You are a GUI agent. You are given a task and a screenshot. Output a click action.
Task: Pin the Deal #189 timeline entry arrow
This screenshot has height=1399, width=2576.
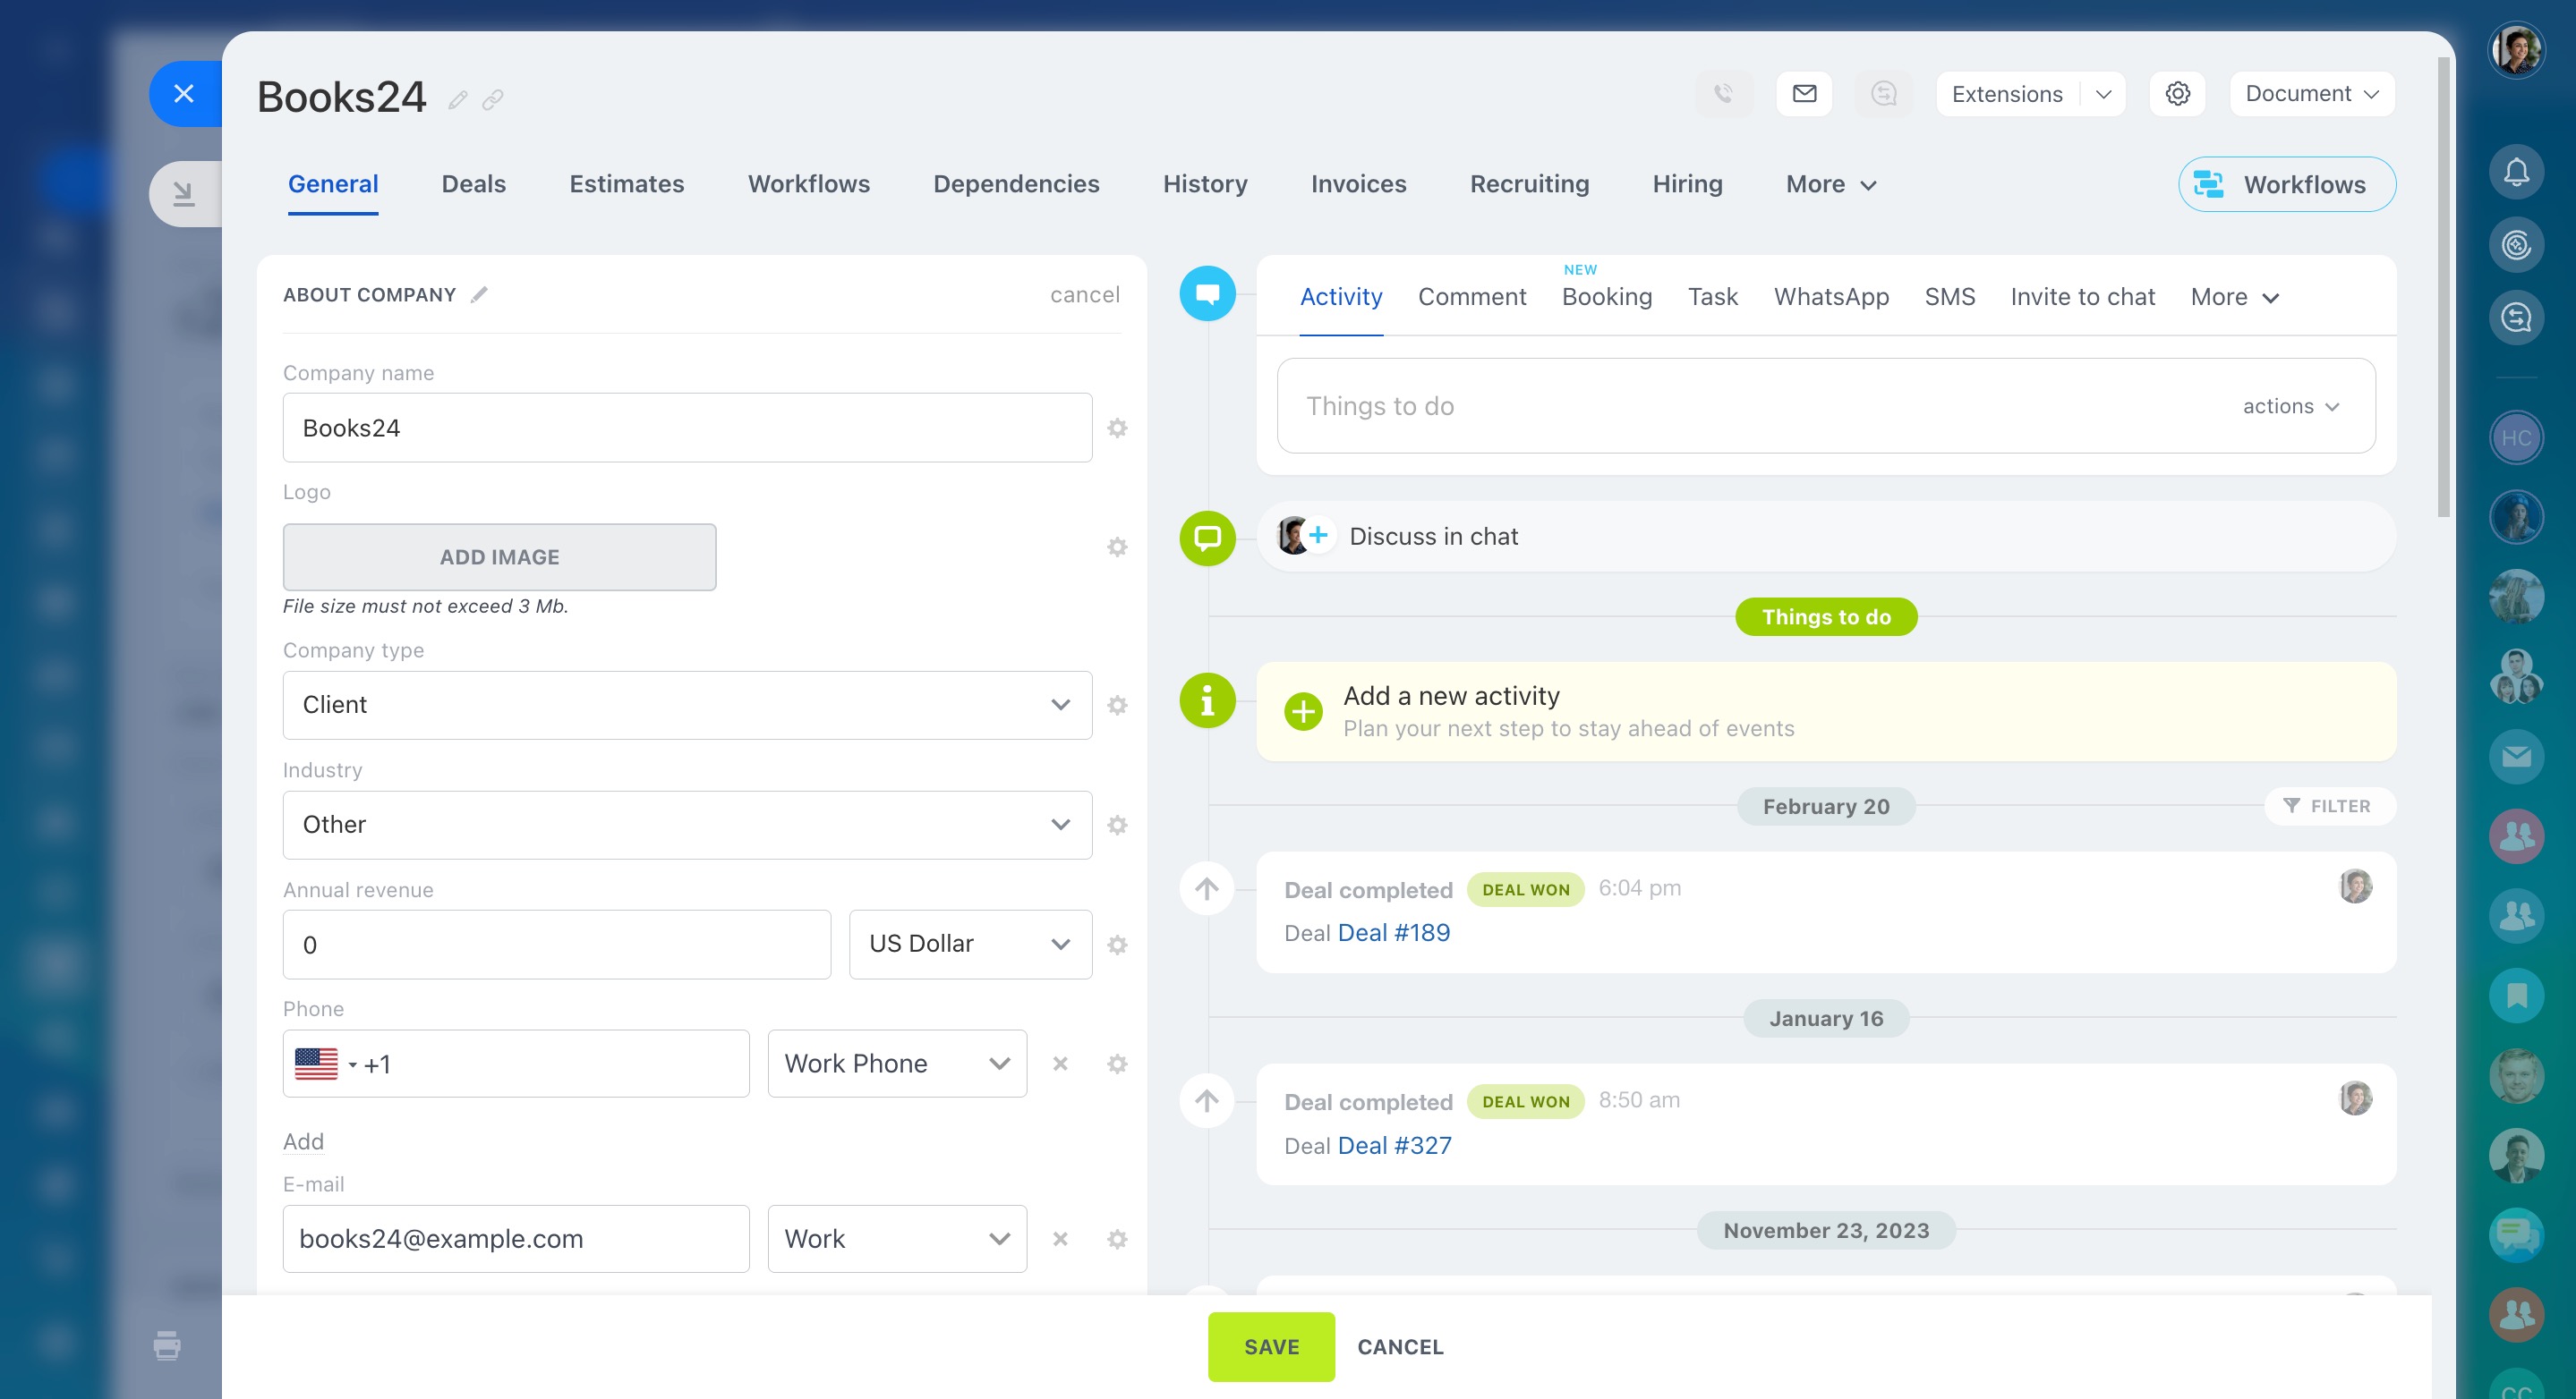coord(1207,888)
